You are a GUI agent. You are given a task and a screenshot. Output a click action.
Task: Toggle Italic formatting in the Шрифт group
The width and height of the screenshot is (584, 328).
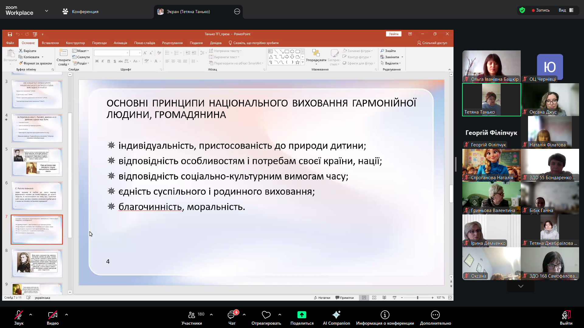click(103, 61)
